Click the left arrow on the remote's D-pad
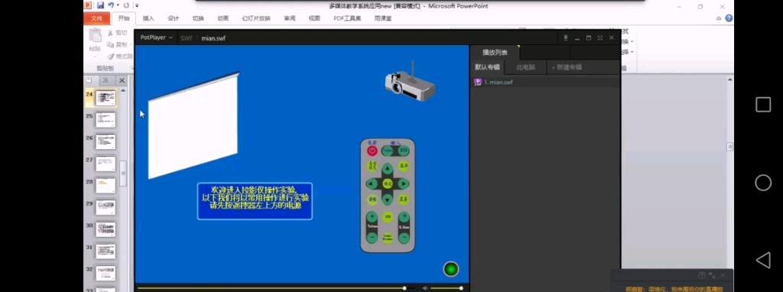This screenshot has width=783, height=292. click(x=372, y=183)
